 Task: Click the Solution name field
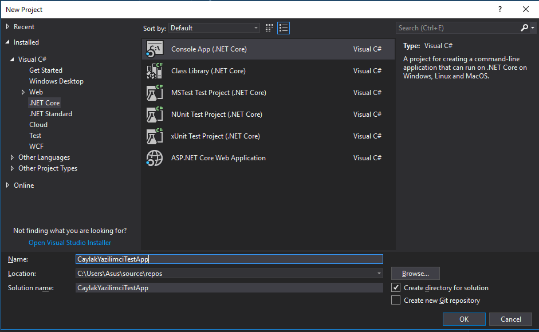point(229,288)
